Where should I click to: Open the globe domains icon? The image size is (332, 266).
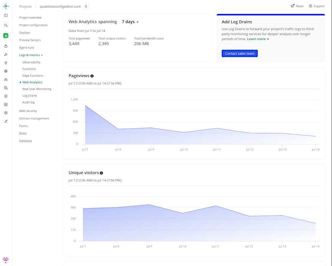(6, 71)
